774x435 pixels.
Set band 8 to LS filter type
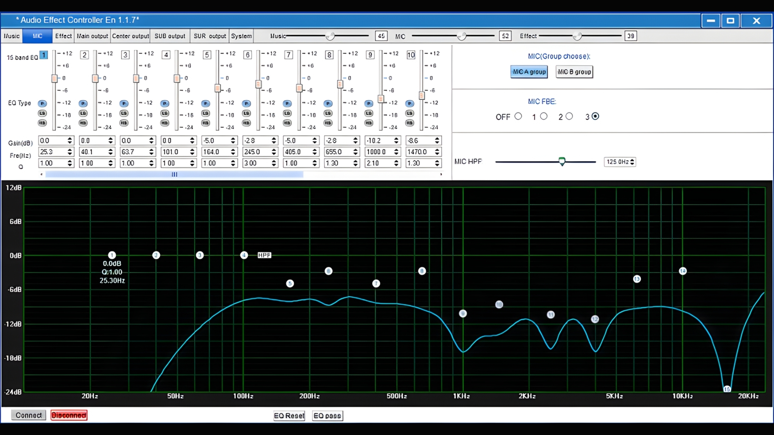click(328, 113)
